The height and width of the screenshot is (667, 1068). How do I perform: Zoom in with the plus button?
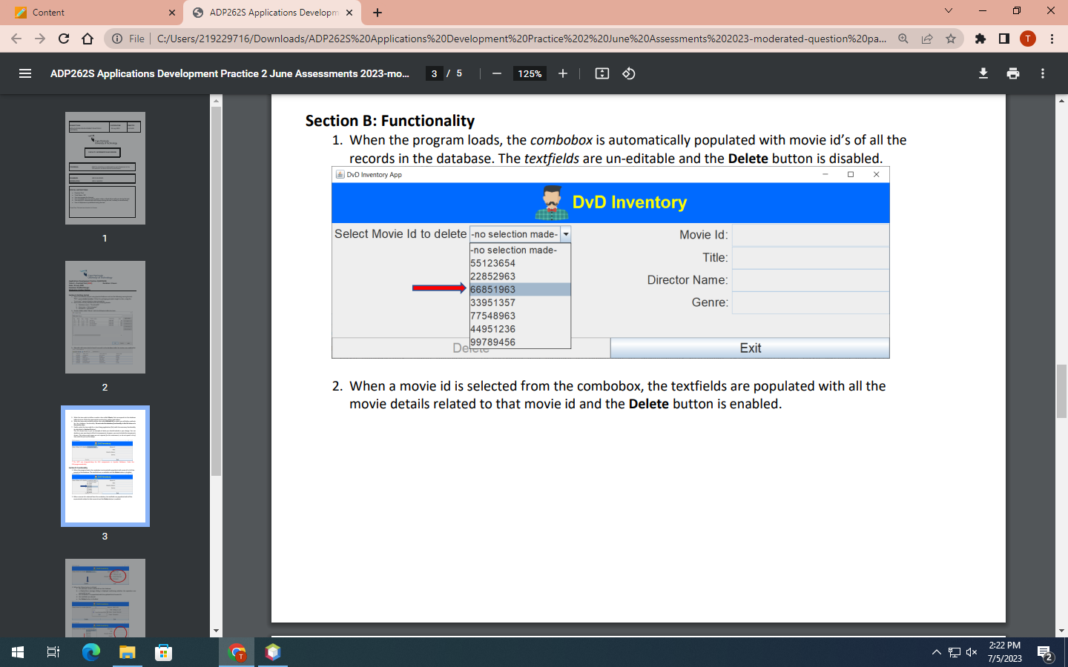(563, 73)
